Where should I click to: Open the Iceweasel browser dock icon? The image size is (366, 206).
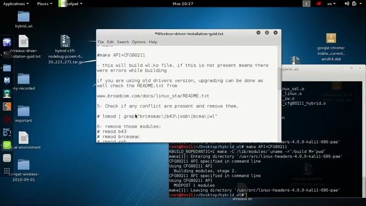tap(7, 42)
